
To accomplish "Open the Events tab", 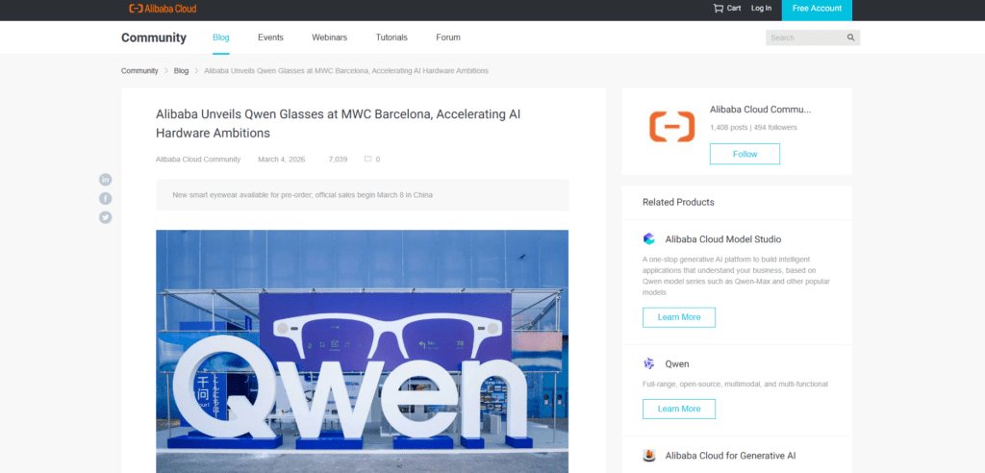I will tap(270, 37).
